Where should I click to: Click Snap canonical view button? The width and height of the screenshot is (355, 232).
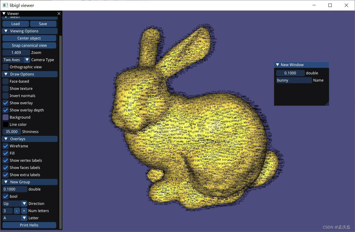point(29,45)
